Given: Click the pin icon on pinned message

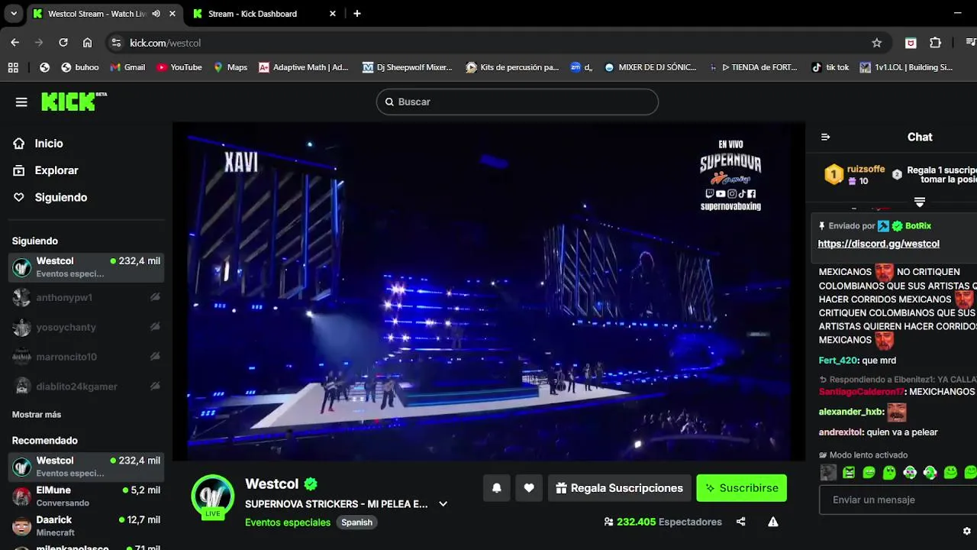Looking at the screenshot, I should coord(822,226).
